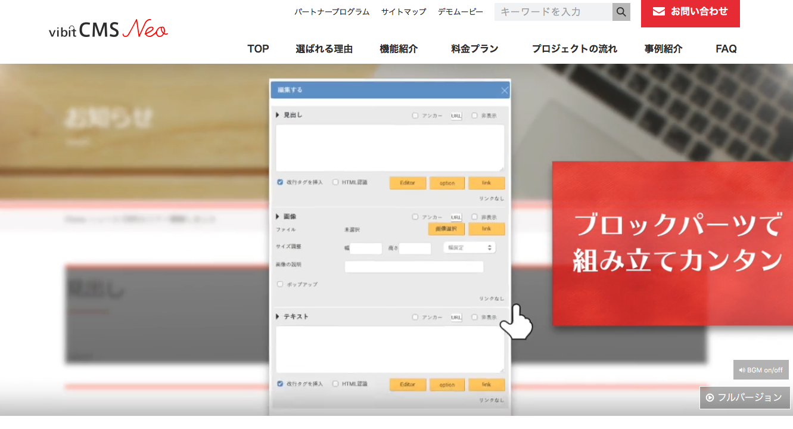The width and height of the screenshot is (793, 429).
Task: Check 非表示 in the 見出し section
Action: 474,116
